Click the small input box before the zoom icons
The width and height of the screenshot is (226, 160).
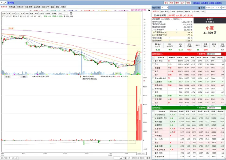[x=115, y=158]
